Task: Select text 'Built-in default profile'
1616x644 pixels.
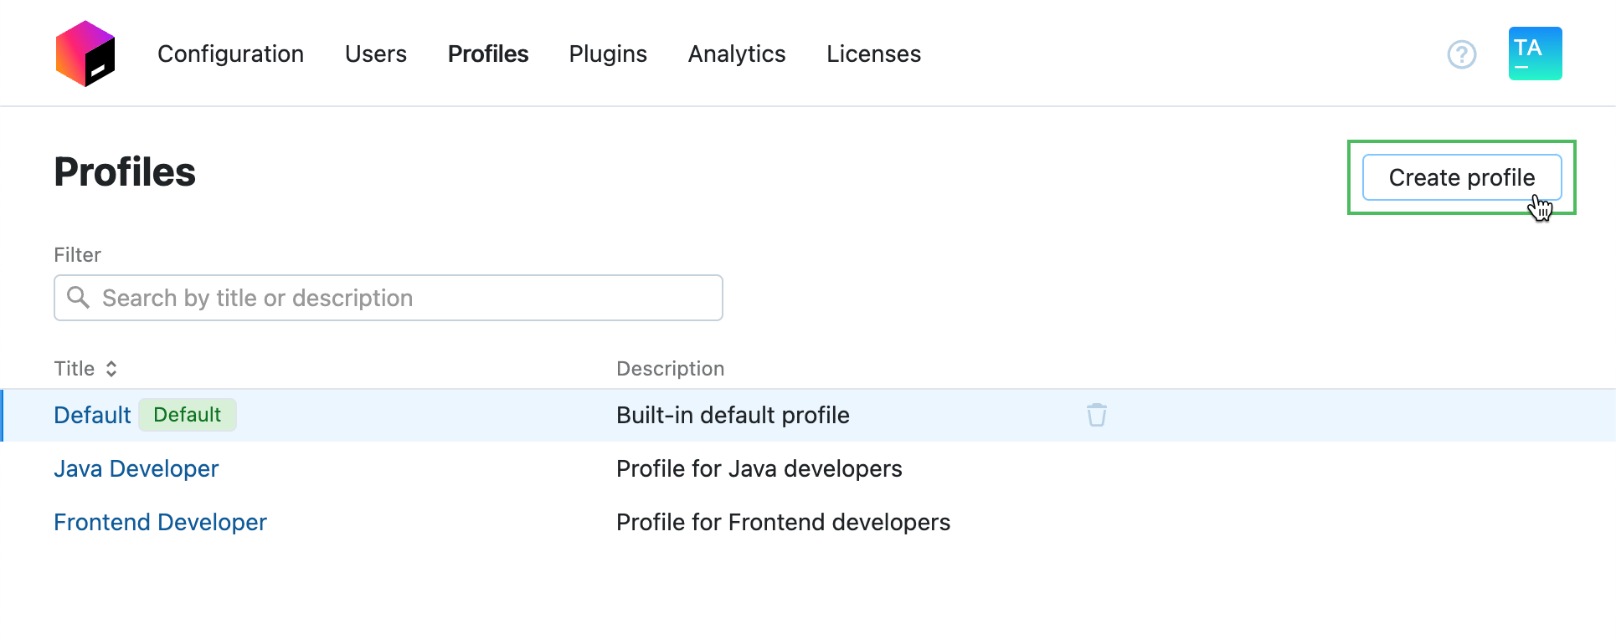Action: click(x=733, y=415)
